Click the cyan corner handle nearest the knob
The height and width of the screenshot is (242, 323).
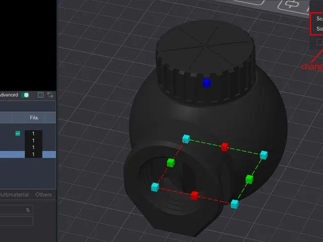pyautogui.click(x=186, y=139)
